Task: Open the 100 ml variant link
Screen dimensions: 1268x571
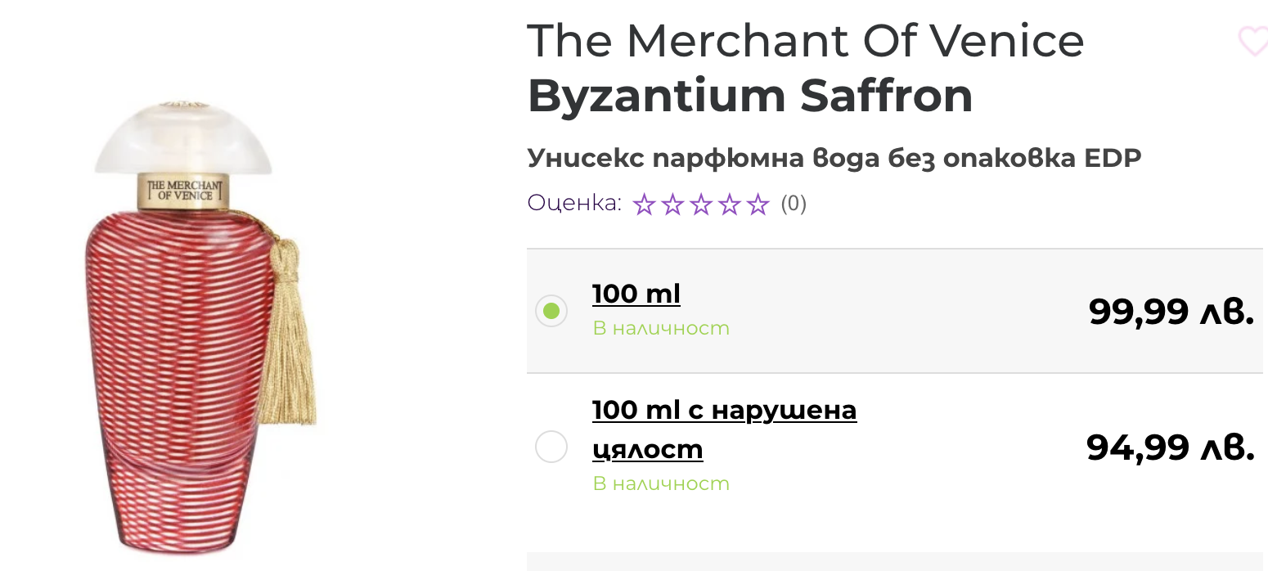Action: click(x=636, y=294)
